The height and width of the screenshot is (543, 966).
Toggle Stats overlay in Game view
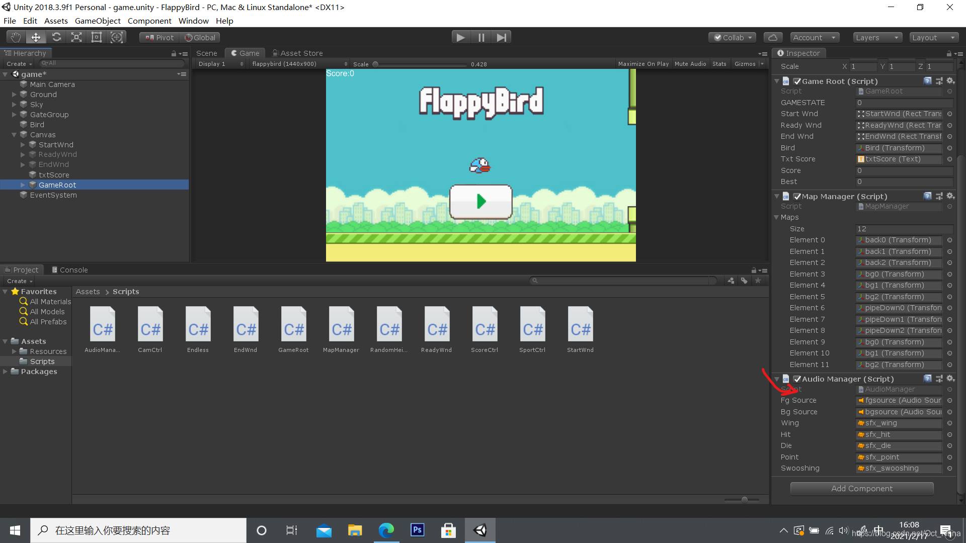pyautogui.click(x=719, y=64)
